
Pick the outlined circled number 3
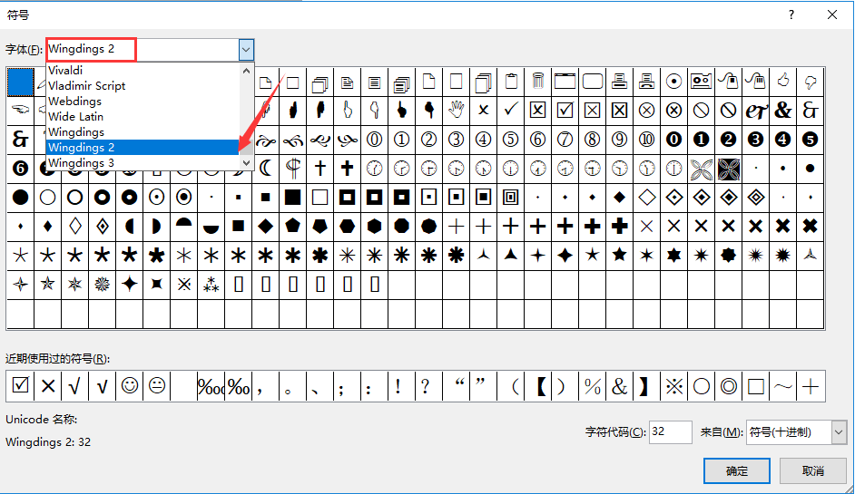[456, 140]
